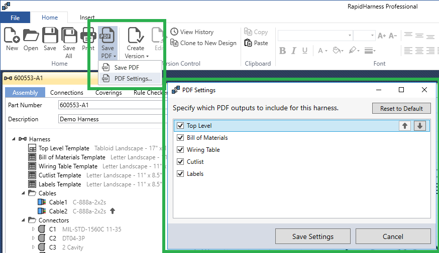Uncheck the Labels checkbox

click(x=180, y=174)
